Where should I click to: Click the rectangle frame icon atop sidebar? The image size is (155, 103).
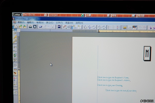(15, 33)
